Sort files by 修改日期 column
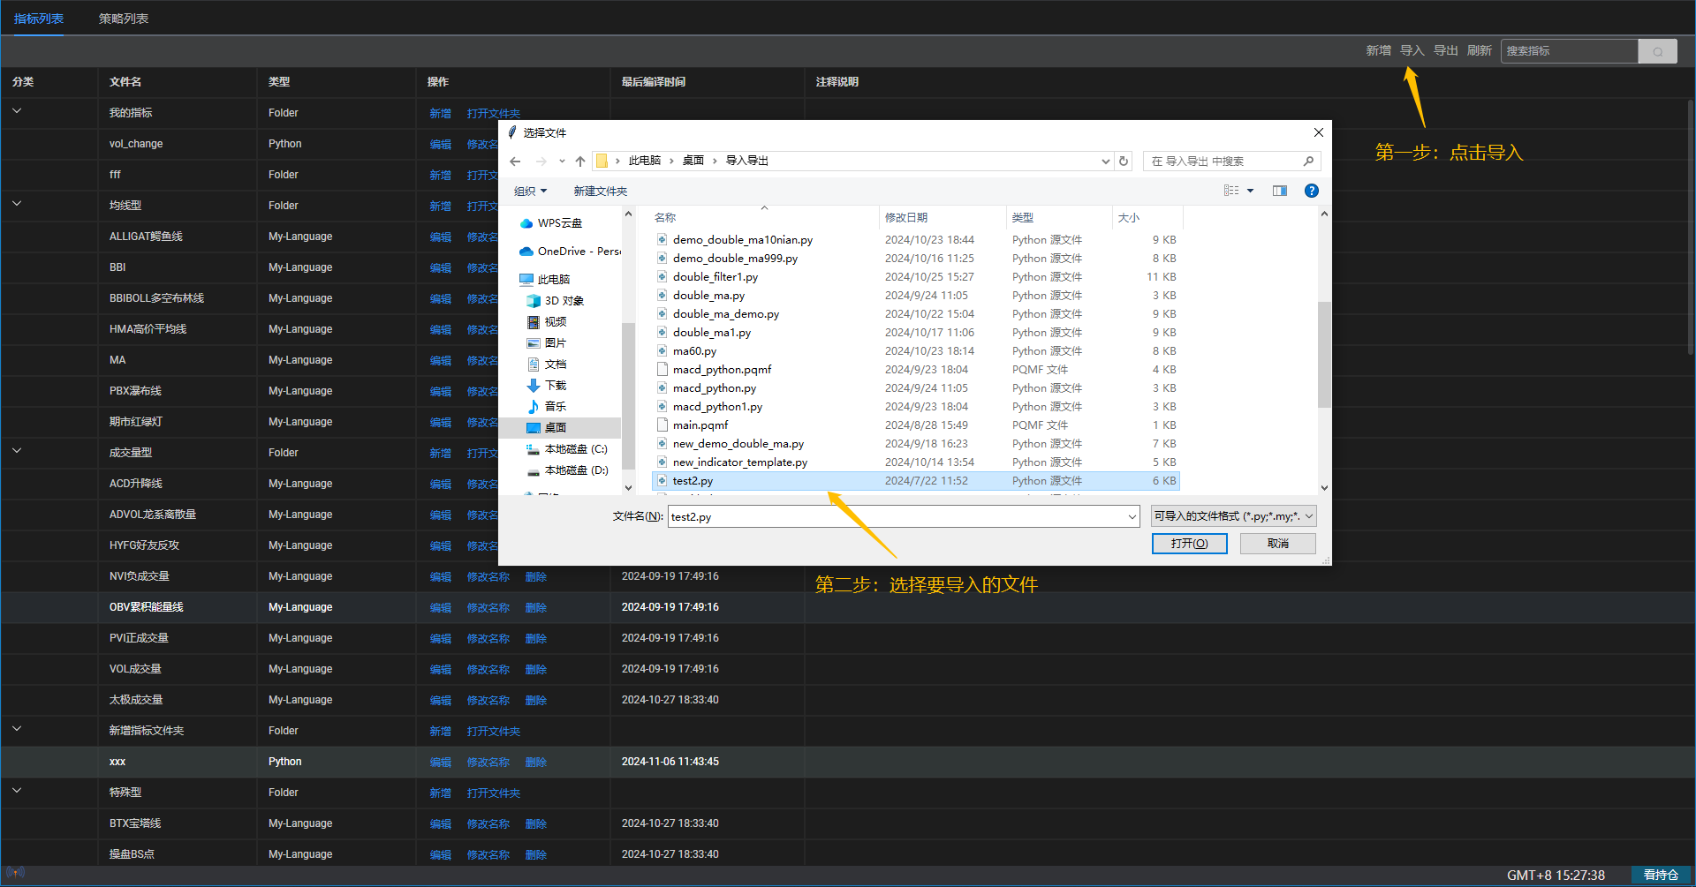The width and height of the screenshot is (1696, 887). pyautogui.click(x=906, y=218)
